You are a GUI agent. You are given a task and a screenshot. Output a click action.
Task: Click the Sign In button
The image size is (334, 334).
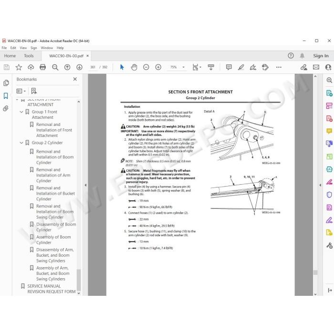[321, 56]
